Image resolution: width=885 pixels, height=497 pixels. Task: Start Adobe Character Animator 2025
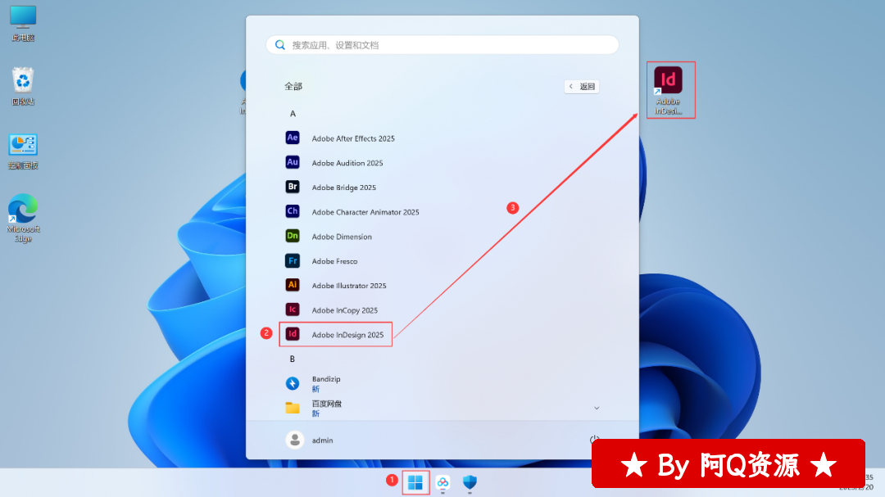coord(352,211)
